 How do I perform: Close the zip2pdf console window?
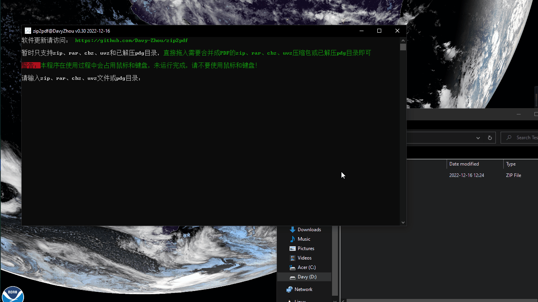pyautogui.click(x=397, y=31)
